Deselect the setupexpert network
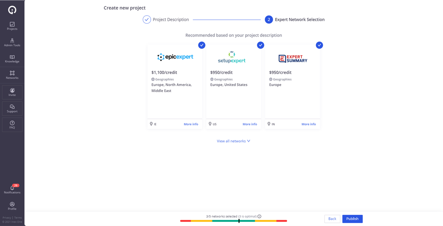 pos(260,45)
